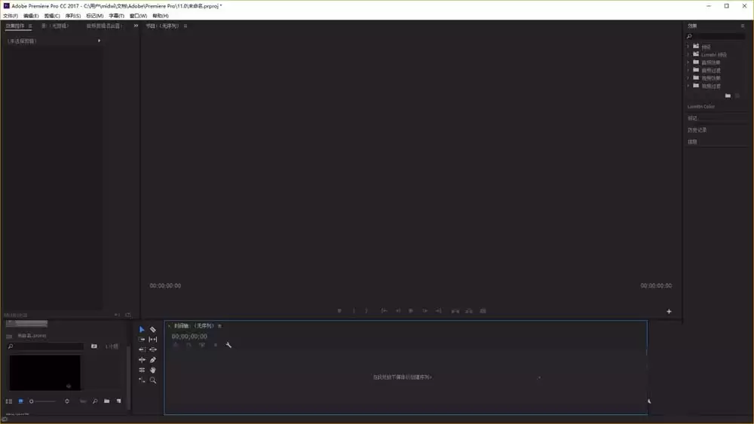Viewport: 754px width, 424px height.
Task: Open Program monitor panel menu
Action: 185,26
